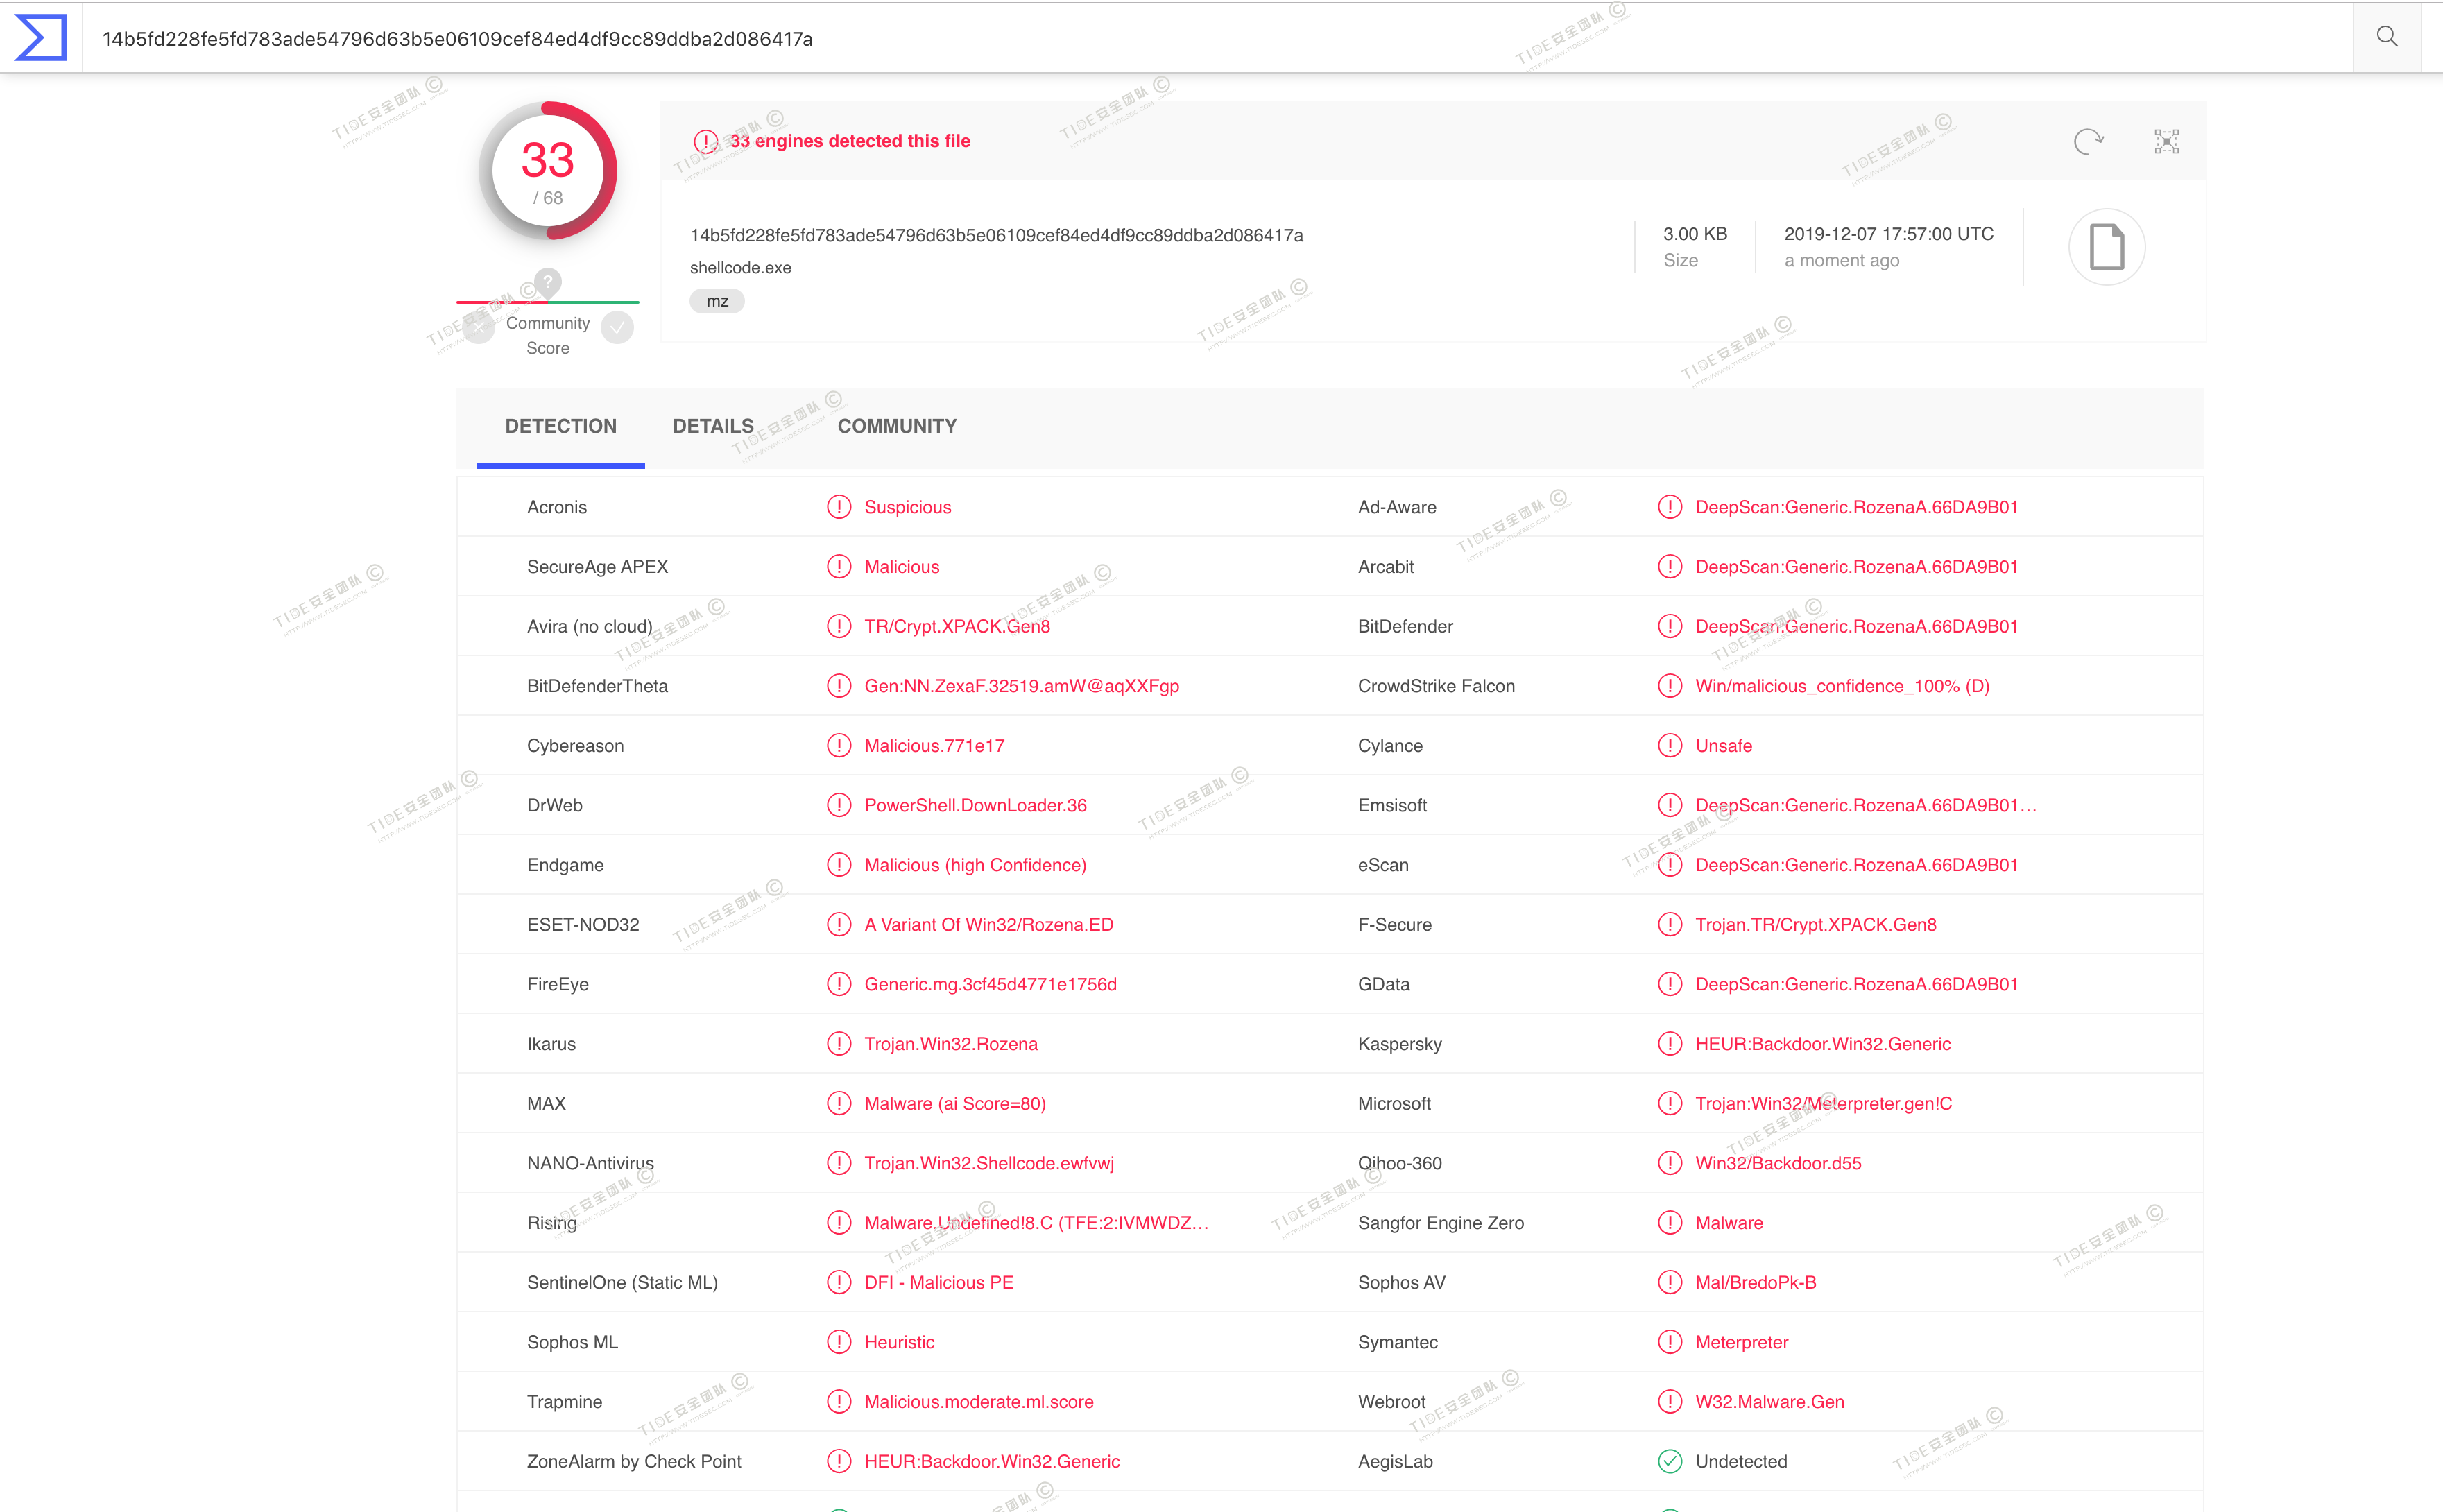Vote malicious with the X button

point(479,327)
